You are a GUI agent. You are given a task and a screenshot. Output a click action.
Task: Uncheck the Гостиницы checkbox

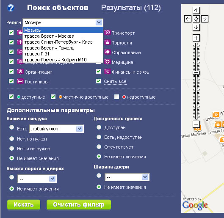point(11,81)
